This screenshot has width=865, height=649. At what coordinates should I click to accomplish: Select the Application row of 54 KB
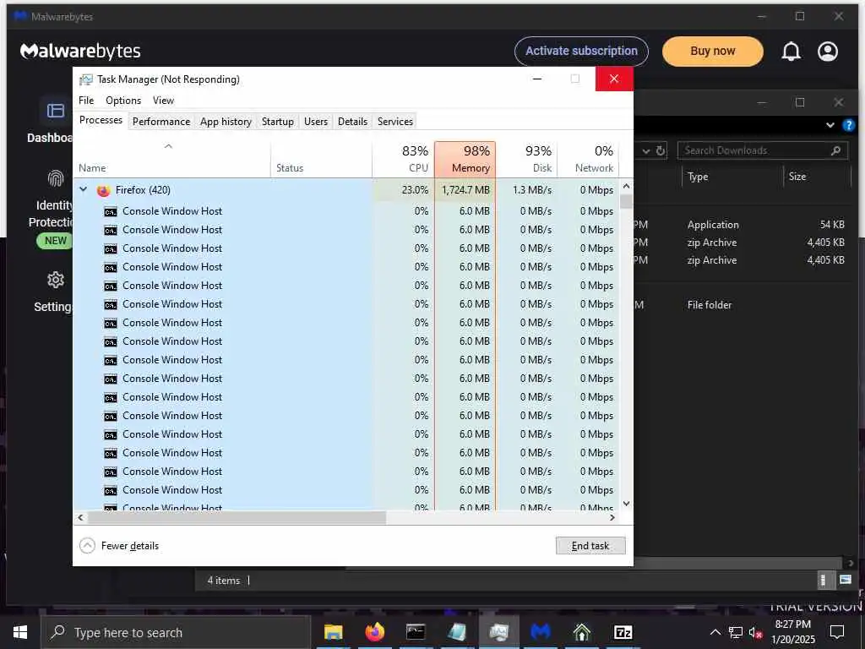coord(742,225)
